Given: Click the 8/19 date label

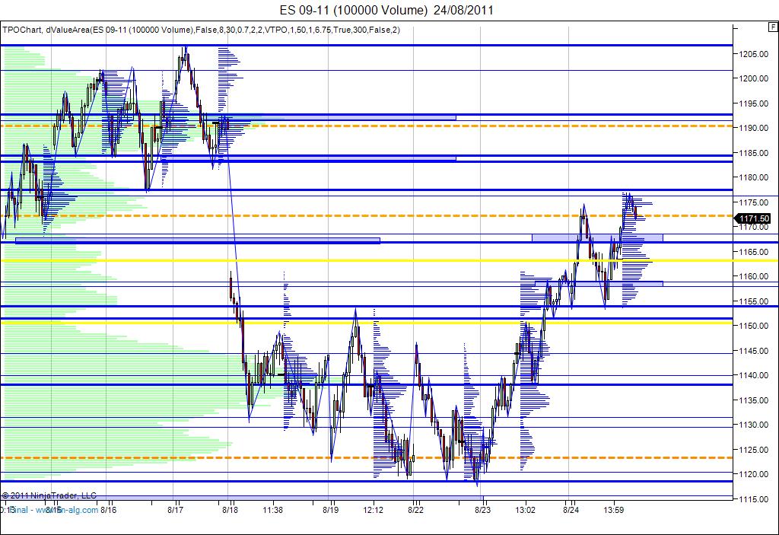Looking at the screenshot, I should coord(330,510).
